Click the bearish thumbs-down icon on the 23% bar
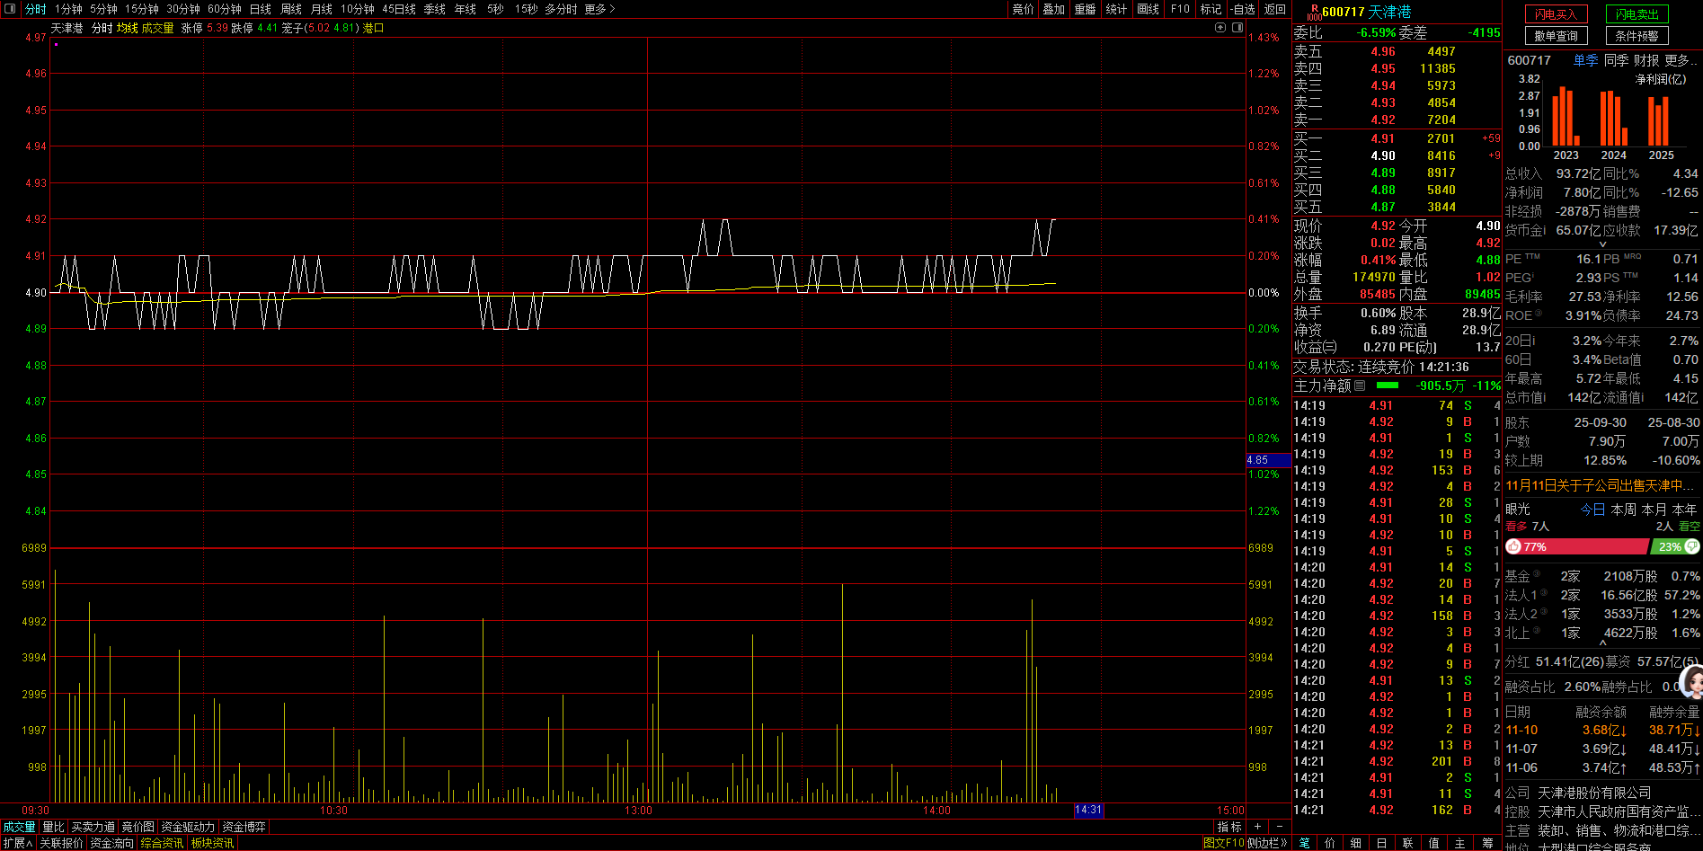Image resolution: width=1703 pixels, height=851 pixels. click(1691, 546)
